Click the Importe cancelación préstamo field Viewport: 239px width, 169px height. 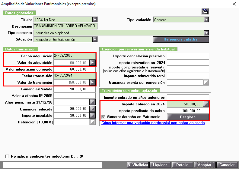(188, 56)
